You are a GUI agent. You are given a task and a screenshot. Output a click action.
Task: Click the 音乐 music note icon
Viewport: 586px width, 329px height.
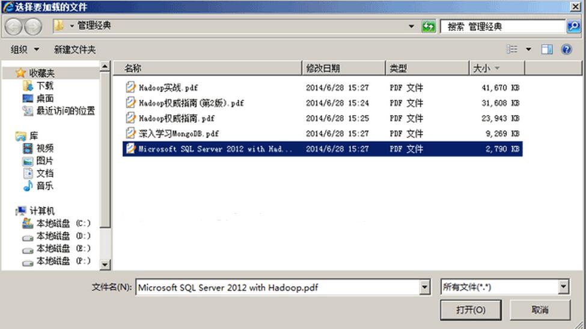tap(28, 186)
